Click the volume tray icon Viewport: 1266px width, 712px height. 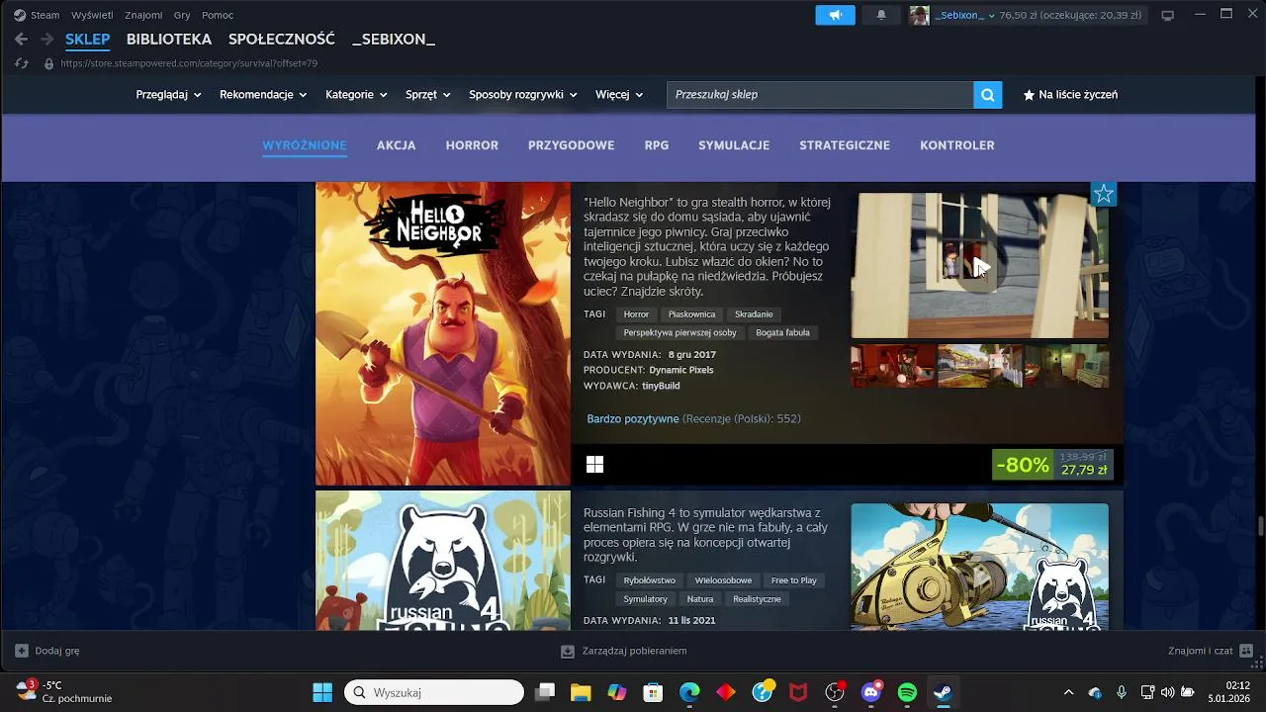tap(1168, 692)
